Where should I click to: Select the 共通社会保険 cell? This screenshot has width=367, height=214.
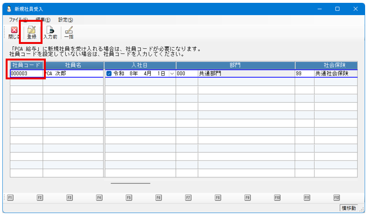[335, 74]
